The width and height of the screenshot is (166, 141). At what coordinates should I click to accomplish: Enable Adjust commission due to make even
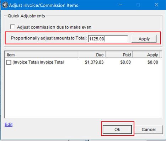[12, 27]
